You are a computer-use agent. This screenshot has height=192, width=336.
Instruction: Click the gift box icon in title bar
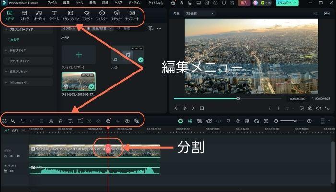pyautogui.click(x=173, y=3)
